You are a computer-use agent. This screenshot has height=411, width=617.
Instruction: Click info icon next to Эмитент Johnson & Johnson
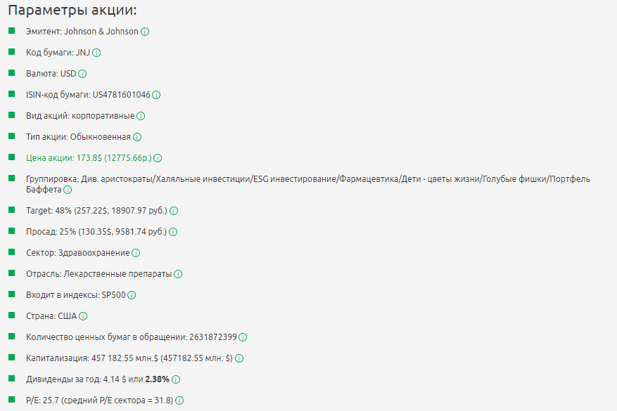coord(145,32)
